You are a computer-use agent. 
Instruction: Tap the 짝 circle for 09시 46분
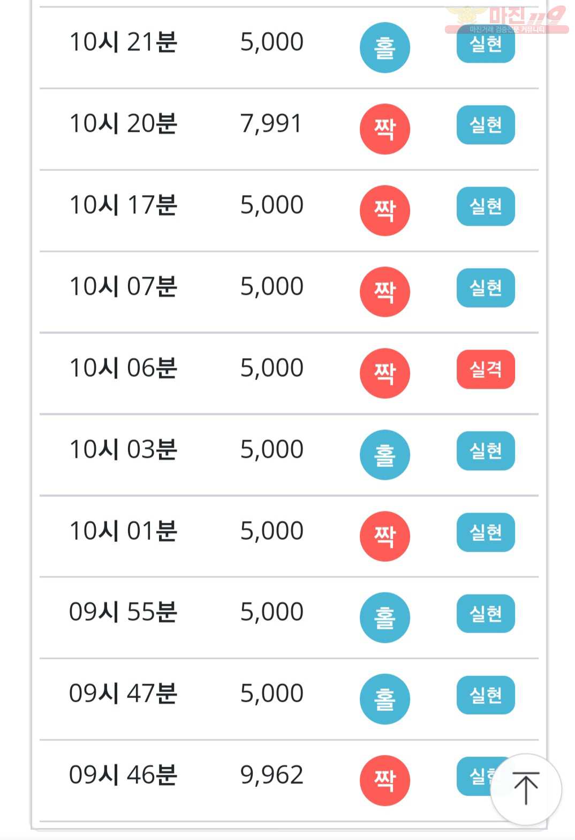coord(384,780)
